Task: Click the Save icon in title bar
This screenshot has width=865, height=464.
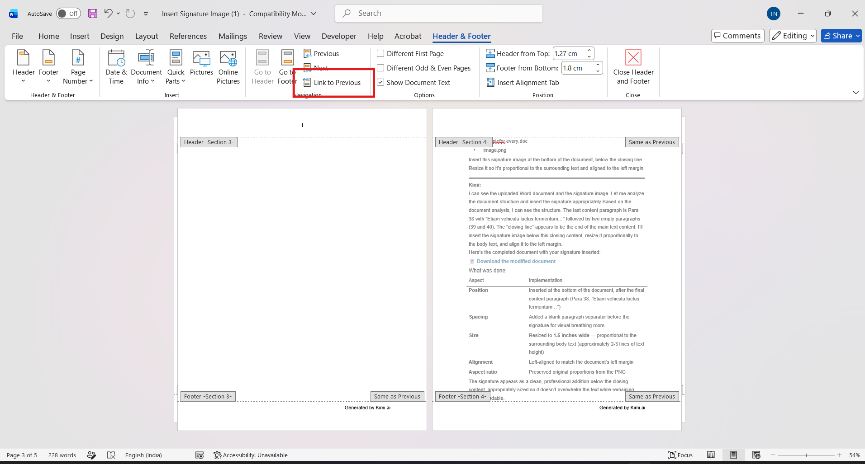Action: (x=93, y=14)
